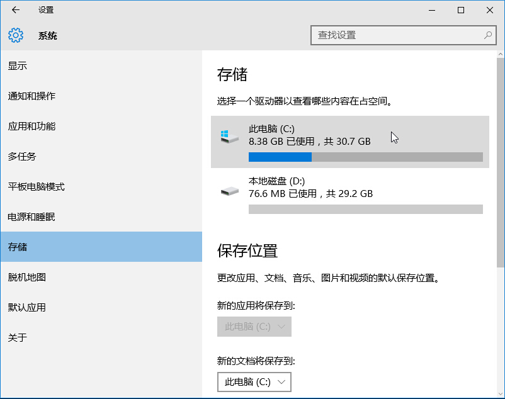Open the 电源和睡眠 settings section

click(x=38, y=216)
